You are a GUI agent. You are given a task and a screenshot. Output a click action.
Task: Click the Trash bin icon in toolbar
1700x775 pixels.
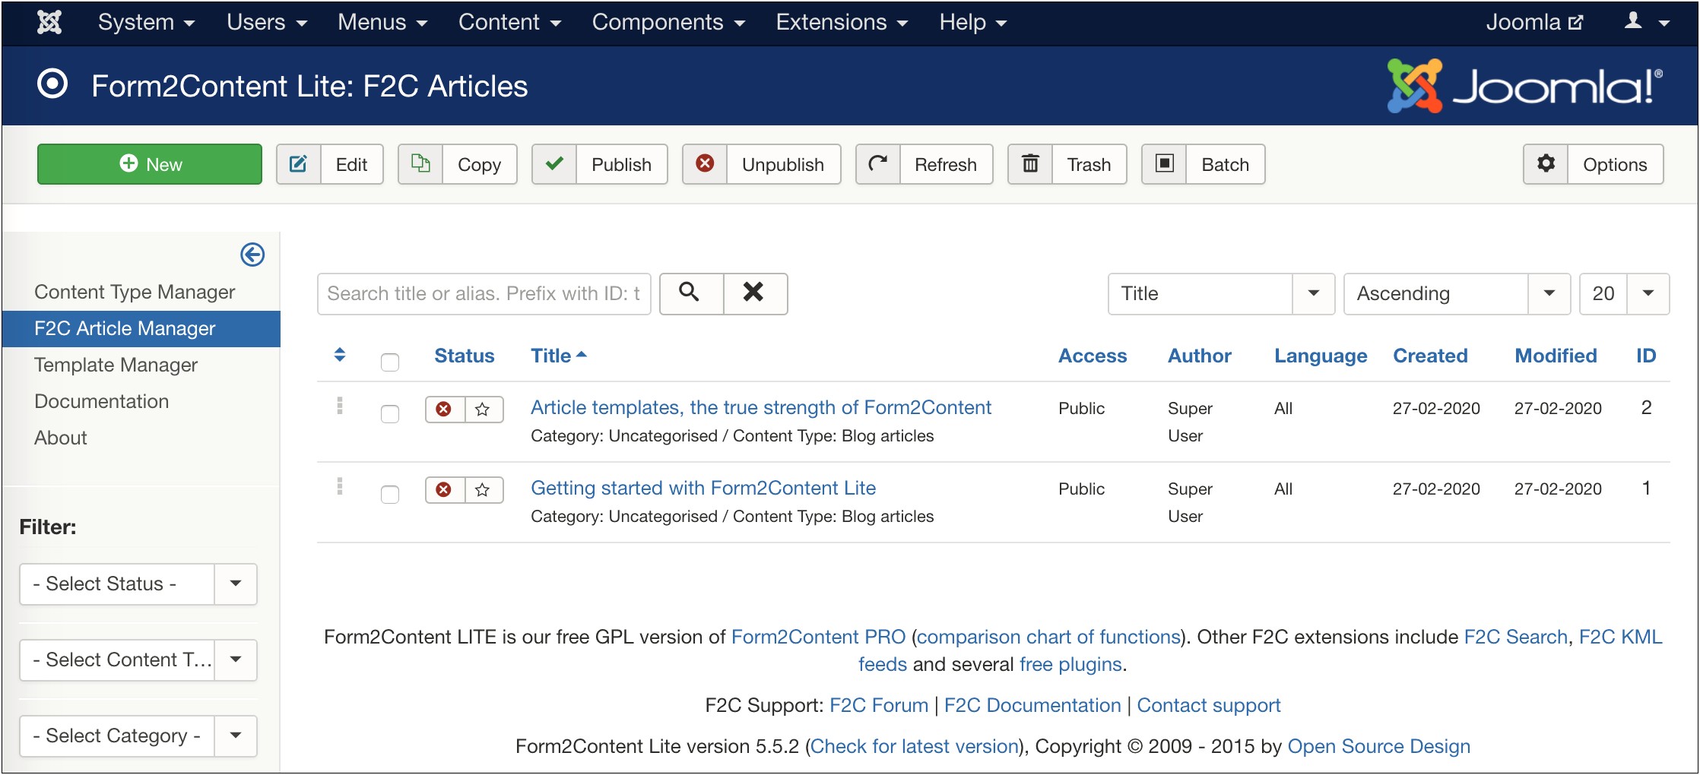pyautogui.click(x=1030, y=164)
